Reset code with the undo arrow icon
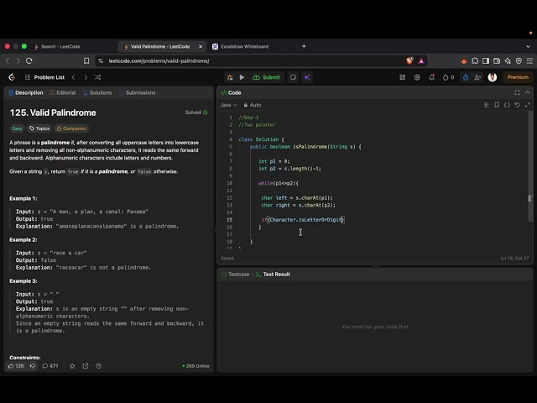 coord(517,105)
